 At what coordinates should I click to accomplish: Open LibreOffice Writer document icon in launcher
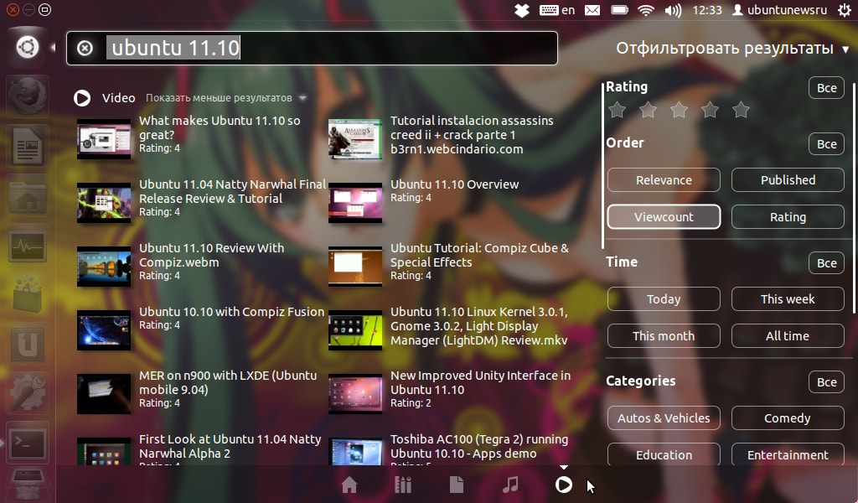(x=28, y=146)
